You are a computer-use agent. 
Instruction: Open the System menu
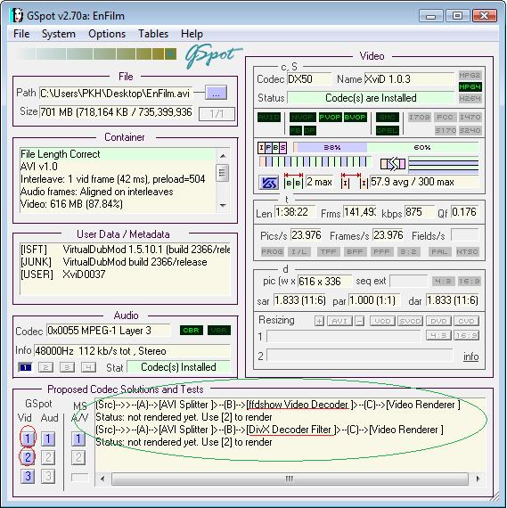point(59,34)
